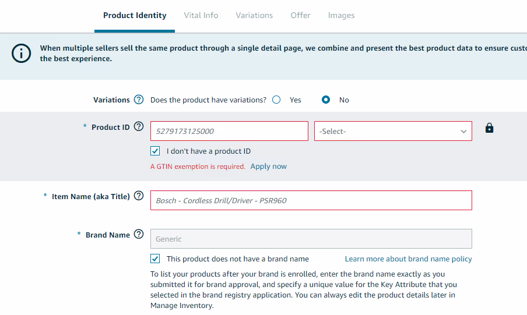Uncheck "This product does not have a brand name"
This screenshot has height=315, width=527.
(x=155, y=259)
